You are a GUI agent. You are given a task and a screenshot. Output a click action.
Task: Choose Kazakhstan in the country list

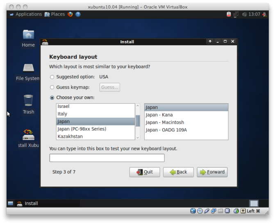95,136
